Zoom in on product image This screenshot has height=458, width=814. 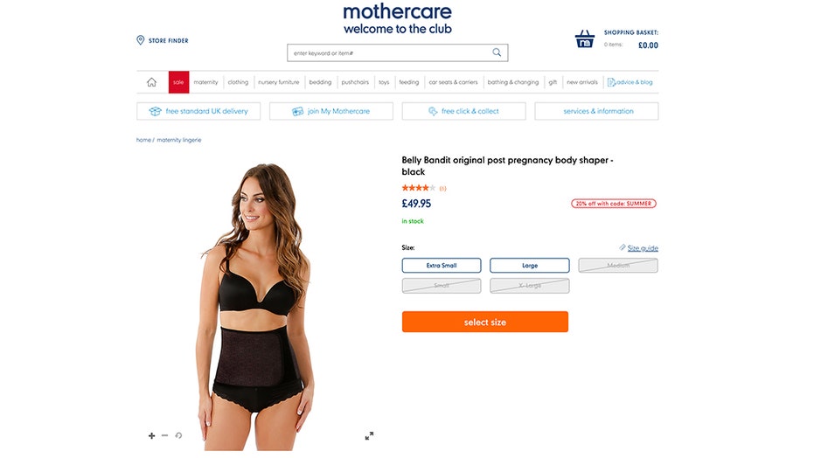coord(151,435)
